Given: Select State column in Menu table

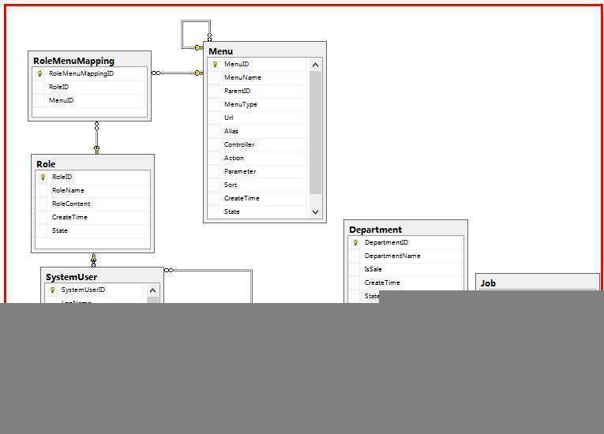Looking at the screenshot, I should click(x=257, y=211).
